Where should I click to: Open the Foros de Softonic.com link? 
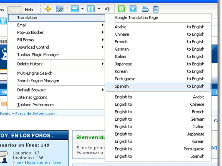(x=36, y=113)
